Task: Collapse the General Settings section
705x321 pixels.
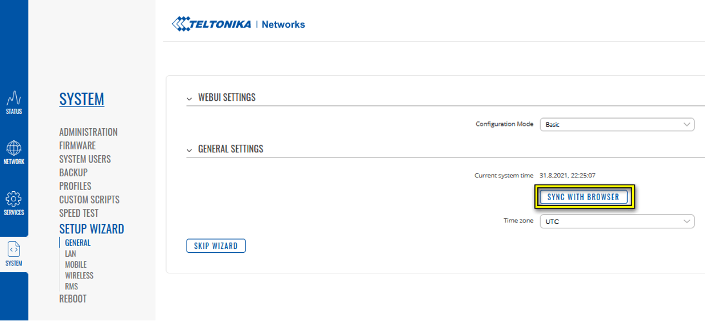Action: pos(189,150)
